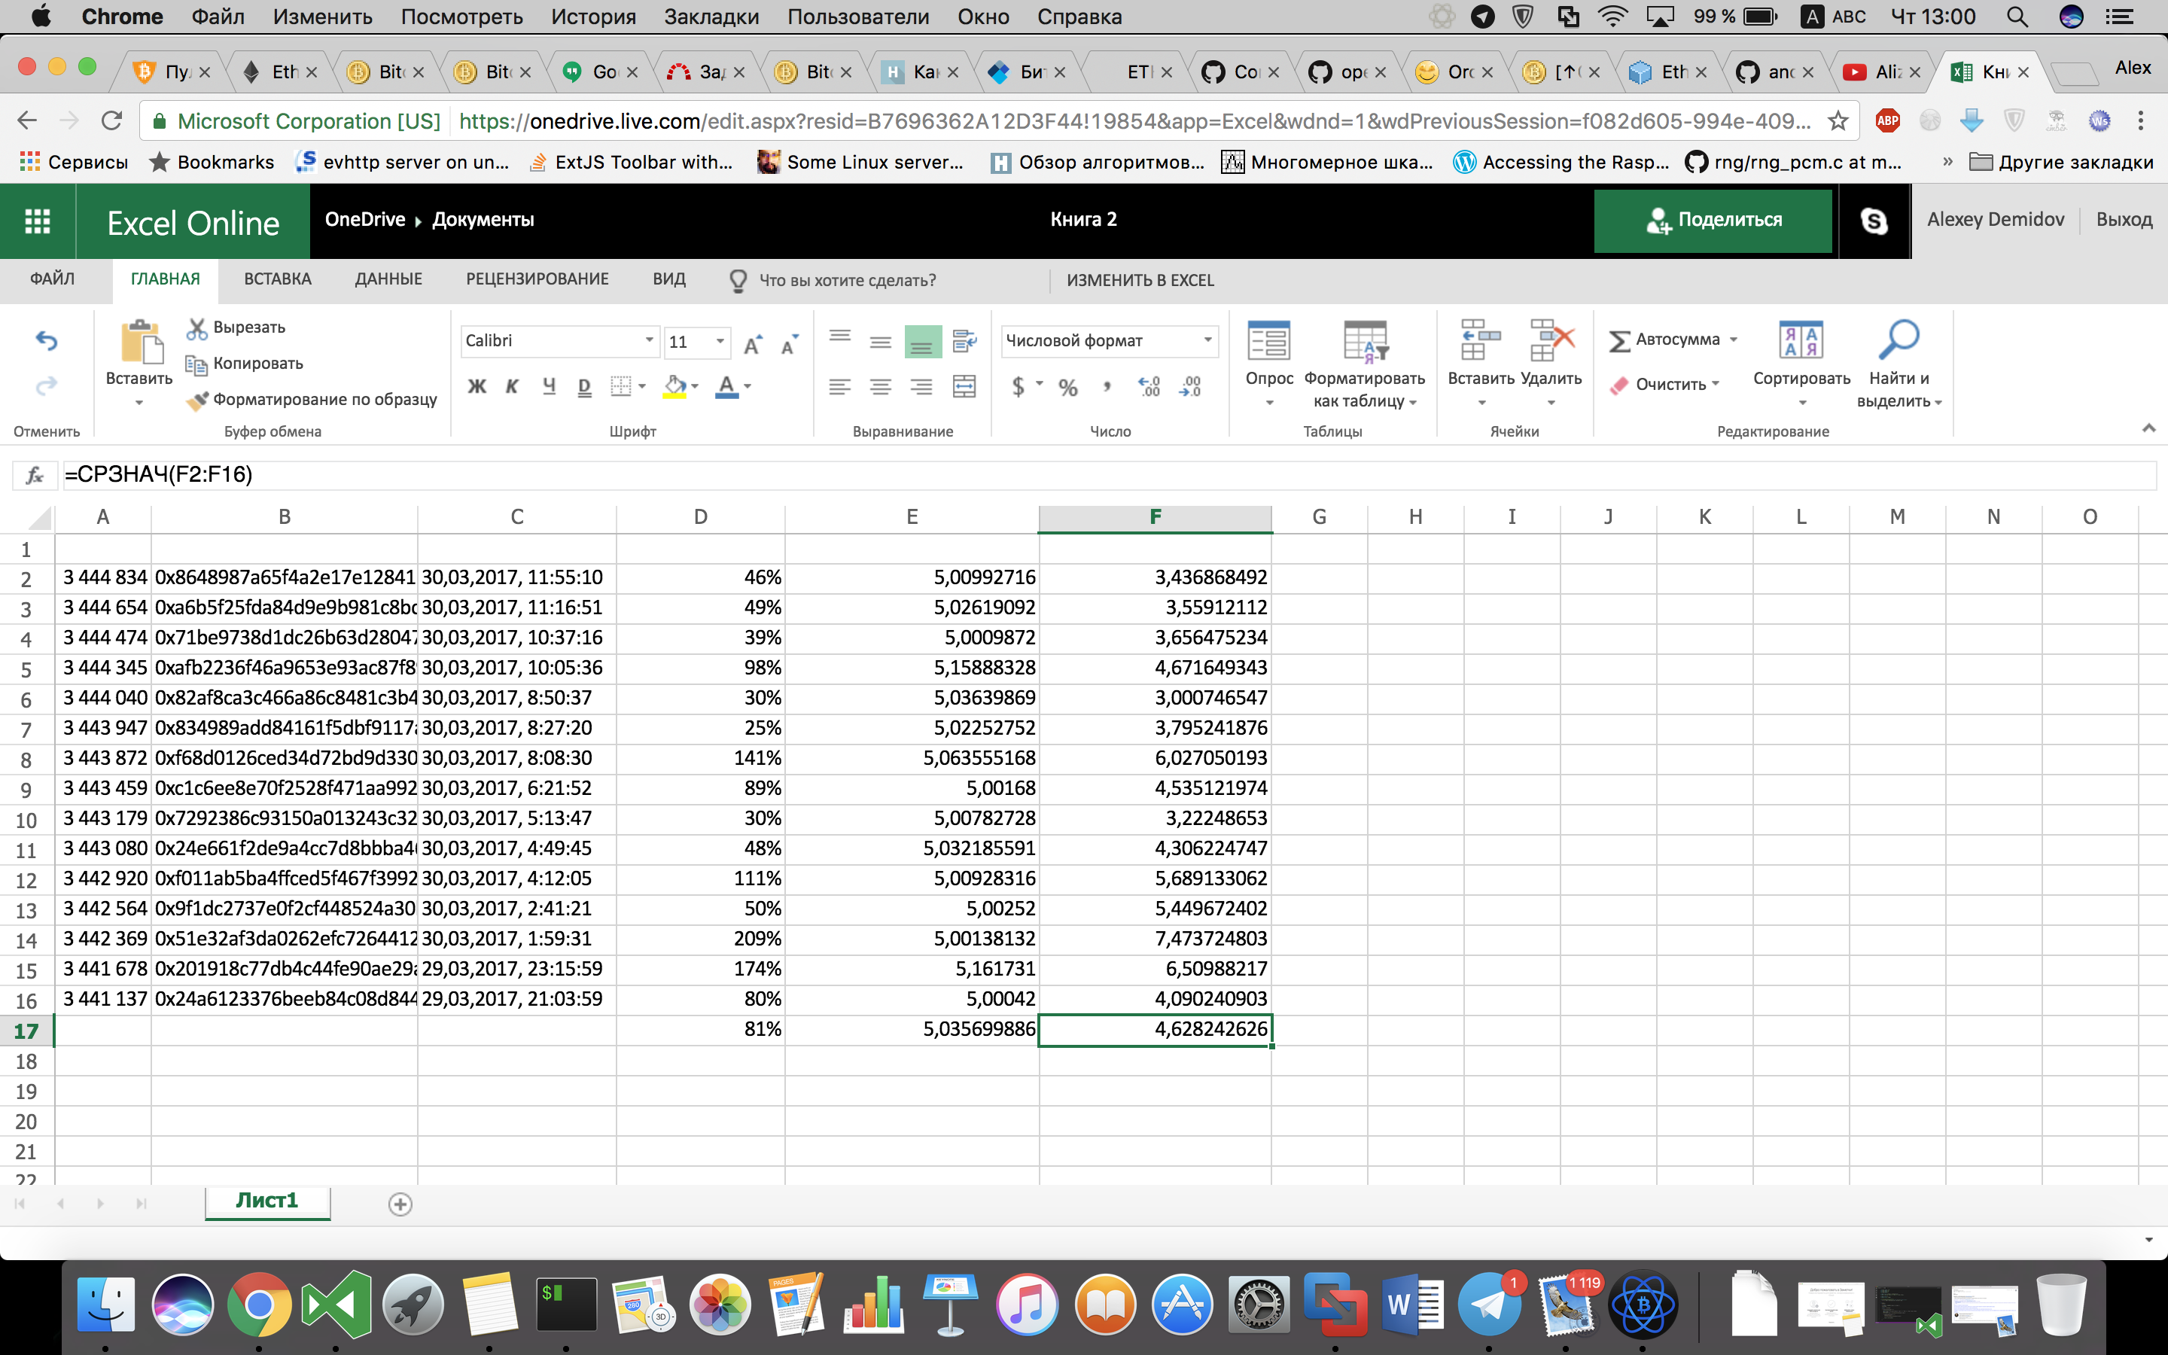Viewport: 2168px width, 1355px height.
Task: Toggle italic (К) formatting
Action: 513,386
